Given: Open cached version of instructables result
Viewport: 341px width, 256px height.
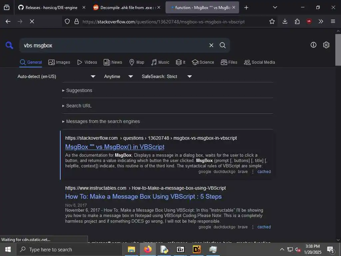Looking at the screenshot, I should pos(264,227).
